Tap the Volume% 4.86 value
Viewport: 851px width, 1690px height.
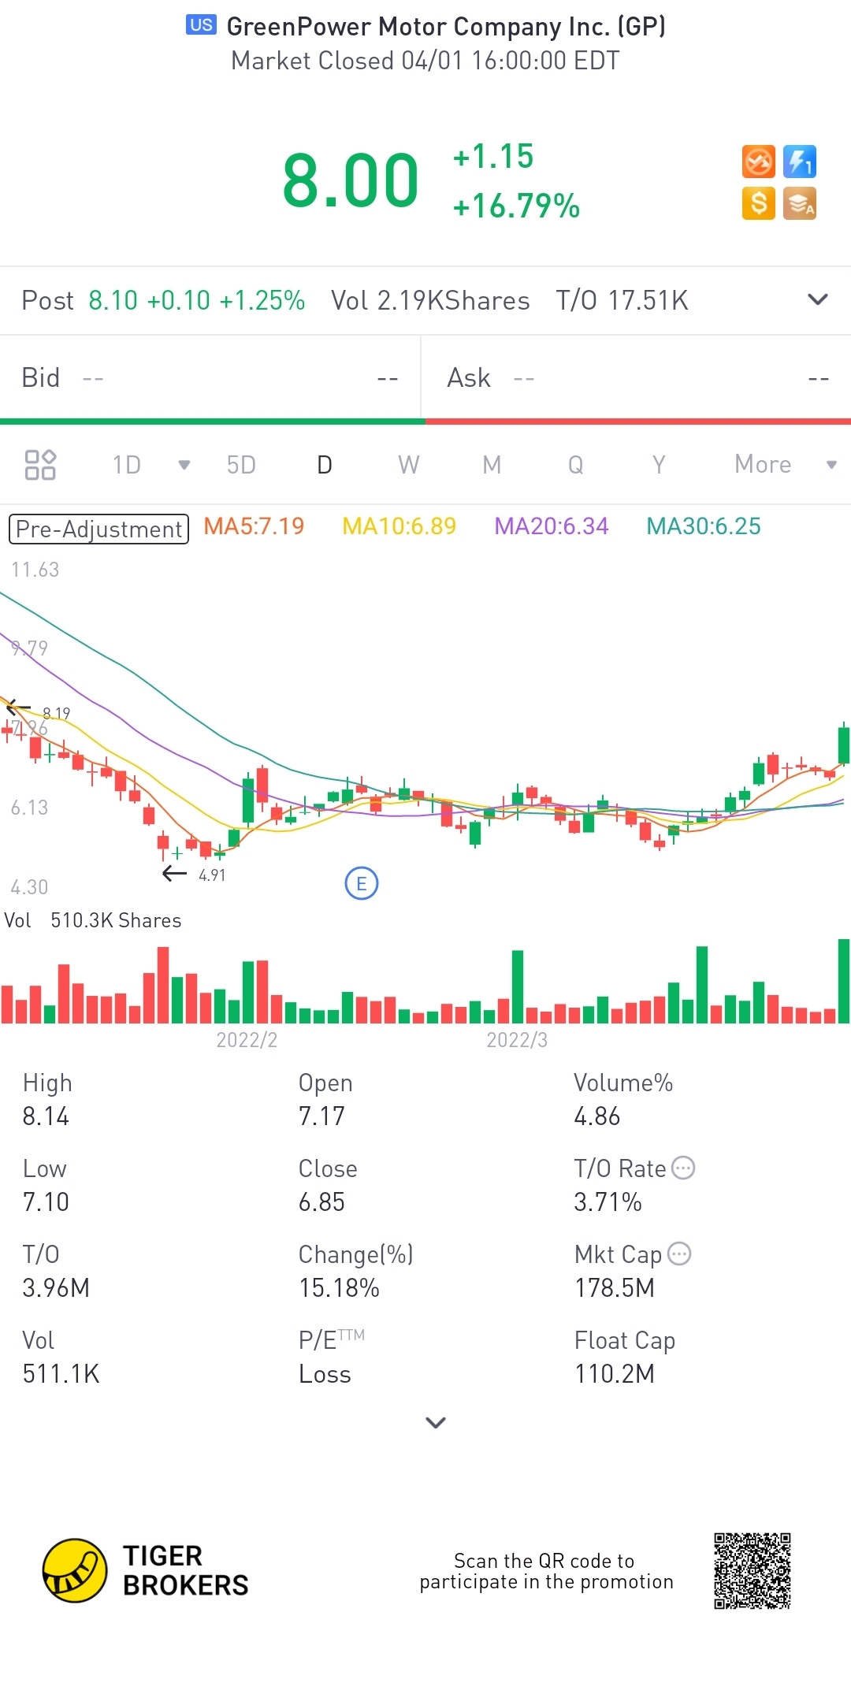tap(597, 1116)
